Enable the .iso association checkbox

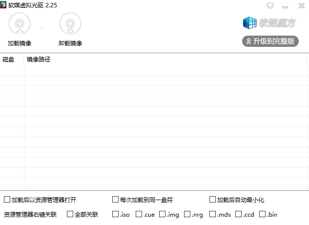(x=116, y=214)
